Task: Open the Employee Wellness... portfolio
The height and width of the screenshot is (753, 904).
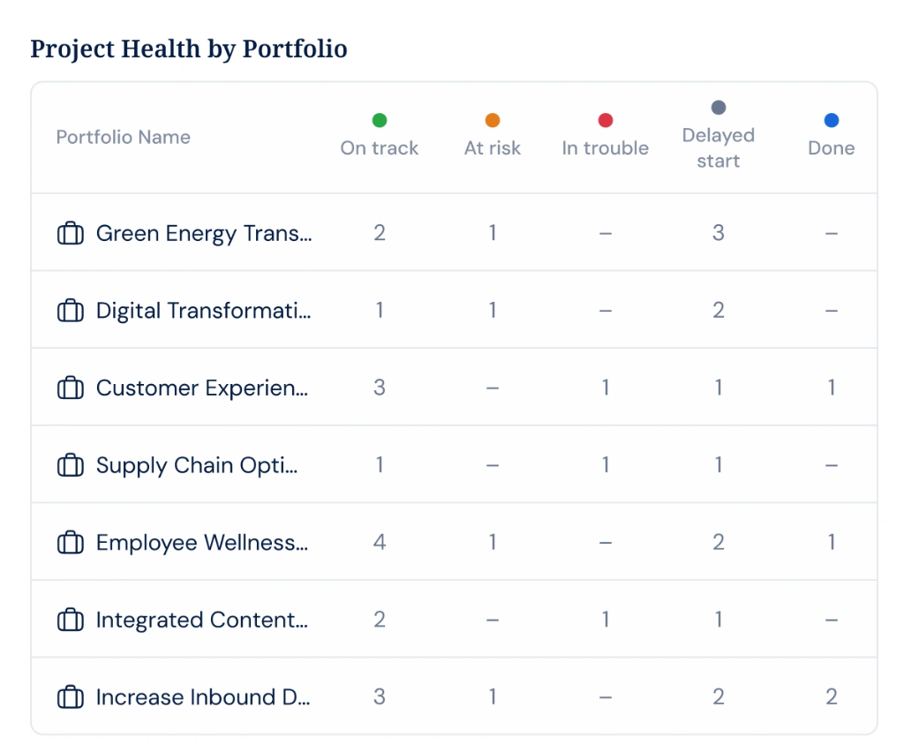Action: tap(202, 543)
